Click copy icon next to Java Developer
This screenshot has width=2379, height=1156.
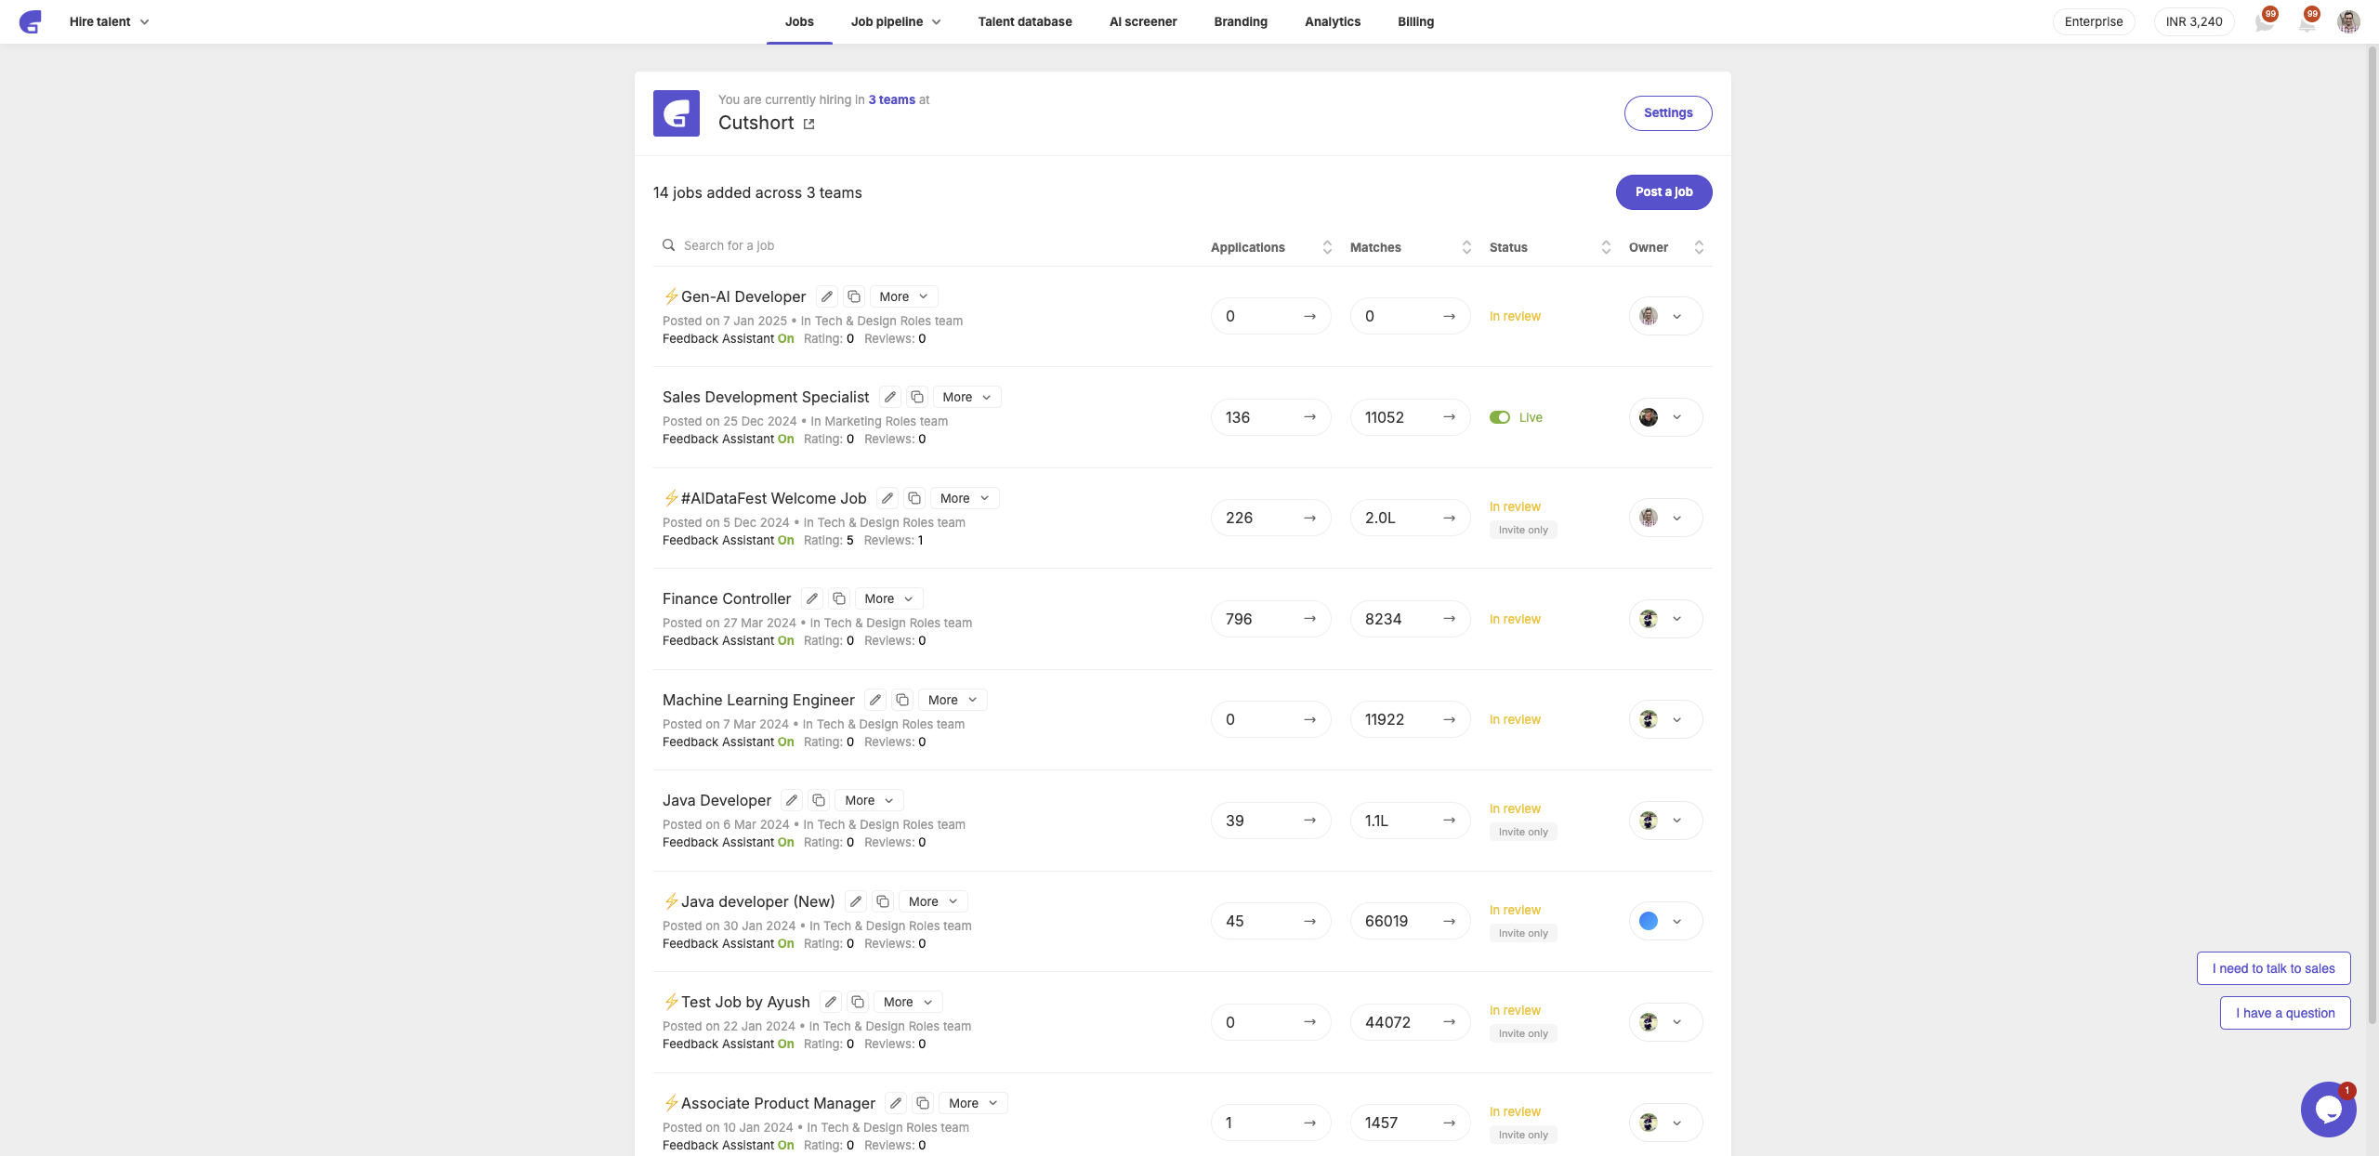coord(819,800)
